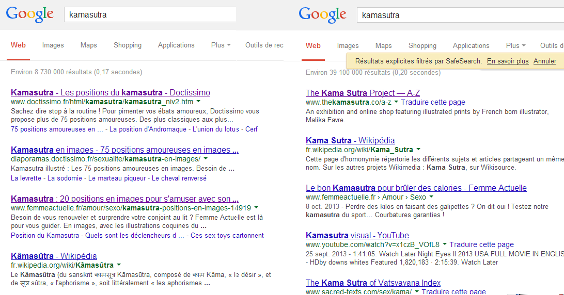Click Annuler in the SafeSearch notice
Viewport: 564px width, 295px height.
tap(545, 61)
